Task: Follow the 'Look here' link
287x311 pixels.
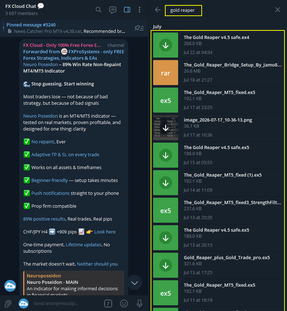Action: [105, 232]
